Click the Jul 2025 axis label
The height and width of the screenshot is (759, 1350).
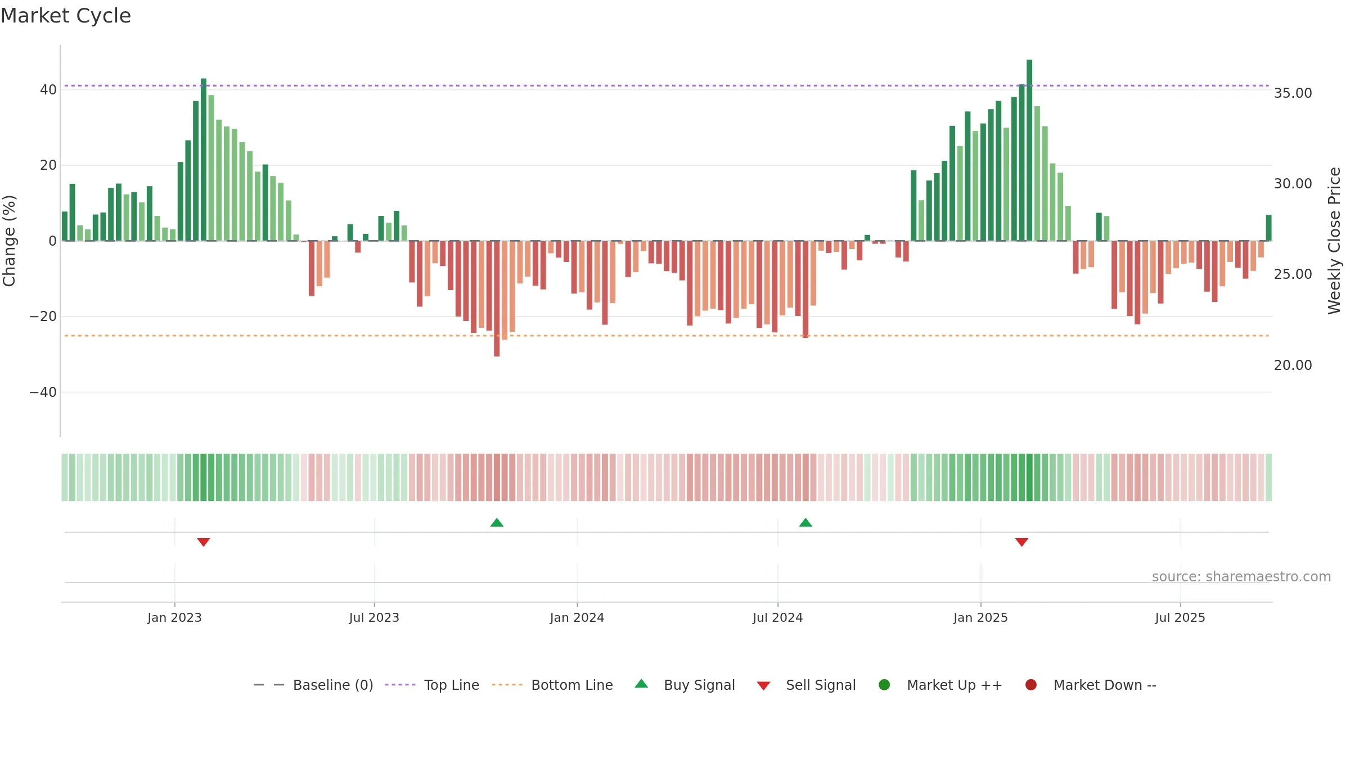1180,617
